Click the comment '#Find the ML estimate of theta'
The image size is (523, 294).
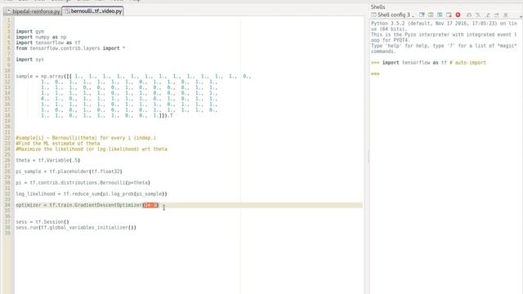point(58,144)
